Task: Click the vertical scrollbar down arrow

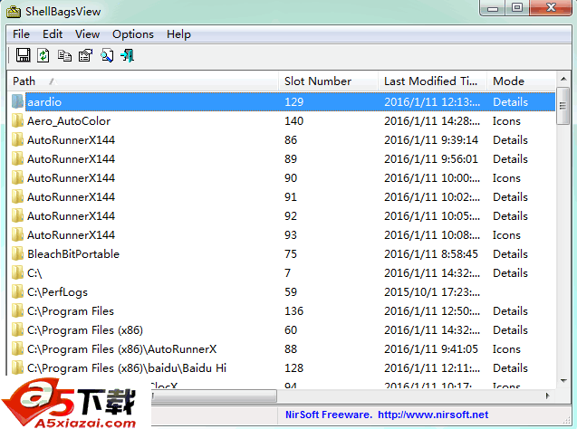Action: pyautogui.click(x=563, y=381)
